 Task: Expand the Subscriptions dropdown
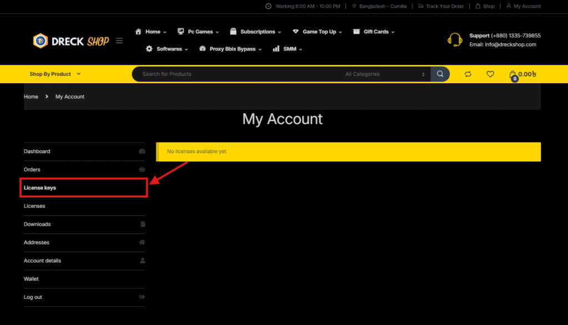point(280,32)
